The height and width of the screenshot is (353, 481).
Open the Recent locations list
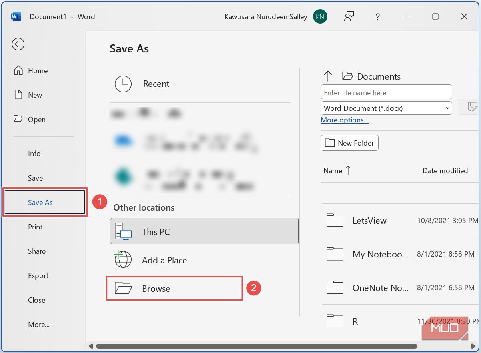(156, 84)
